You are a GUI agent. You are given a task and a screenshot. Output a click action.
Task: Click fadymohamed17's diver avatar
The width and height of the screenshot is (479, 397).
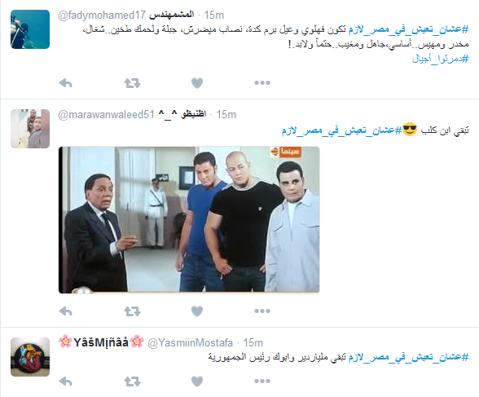pos(30,29)
